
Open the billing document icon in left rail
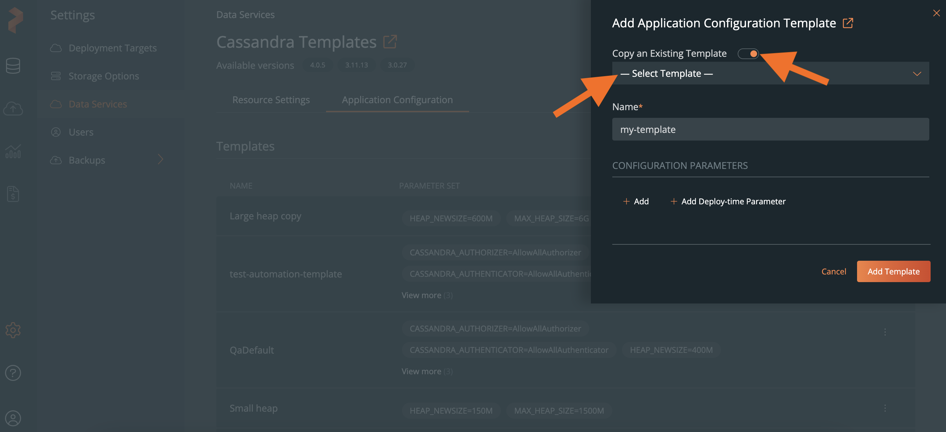pyautogui.click(x=13, y=194)
